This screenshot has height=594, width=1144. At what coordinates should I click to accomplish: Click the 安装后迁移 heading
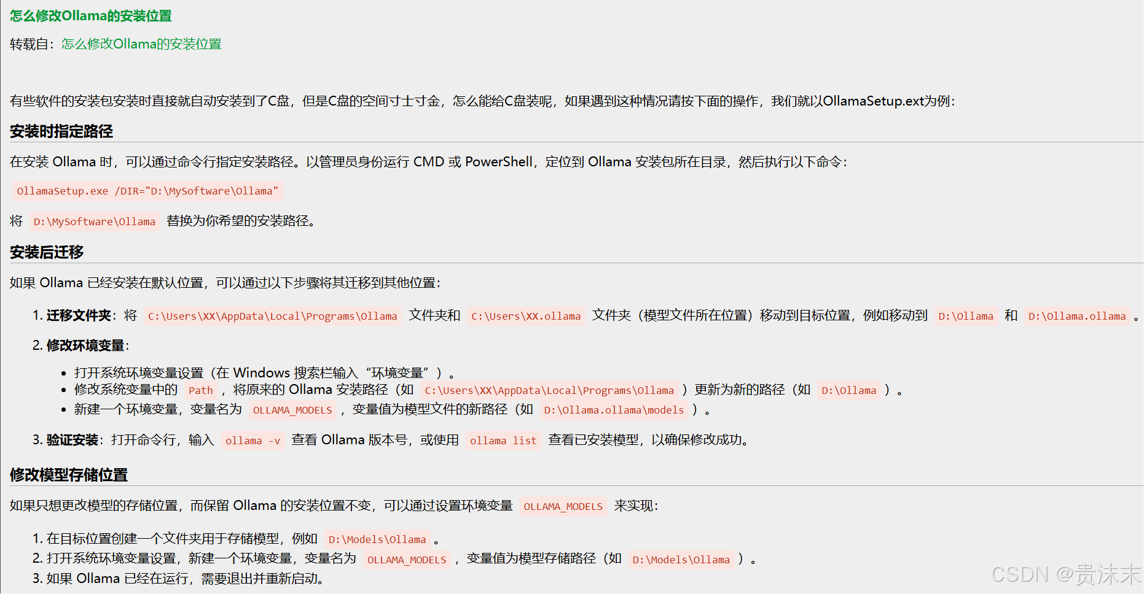47,252
